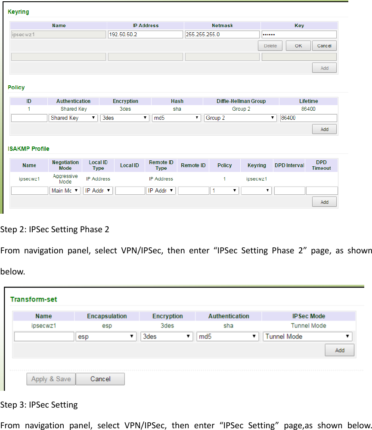Open the Encapsulation dropdown showing esp

105,336
